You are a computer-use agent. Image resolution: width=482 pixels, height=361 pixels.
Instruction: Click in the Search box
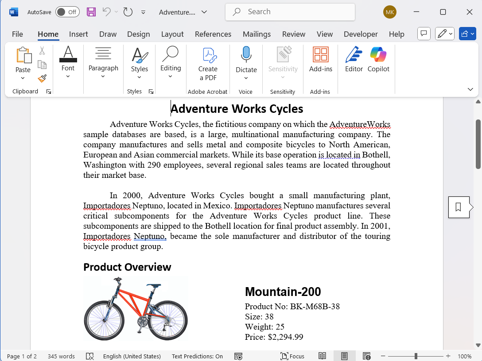290,12
